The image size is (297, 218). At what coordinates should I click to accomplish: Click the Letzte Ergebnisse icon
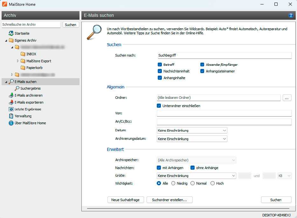[11, 109]
